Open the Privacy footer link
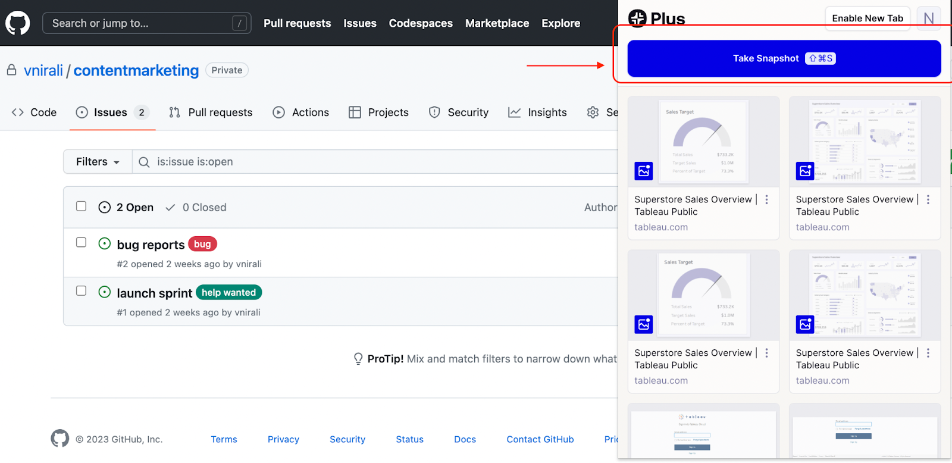The image size is (952, 463). point(283,439)
